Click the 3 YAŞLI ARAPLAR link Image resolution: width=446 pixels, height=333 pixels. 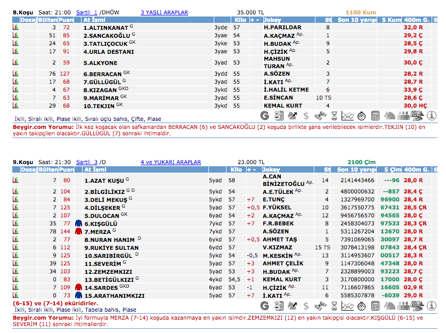164,12
